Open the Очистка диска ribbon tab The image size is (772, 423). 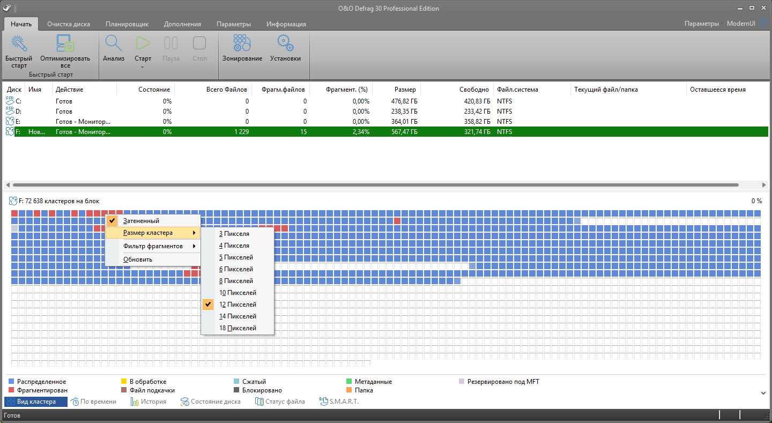(x=68, y=24)
